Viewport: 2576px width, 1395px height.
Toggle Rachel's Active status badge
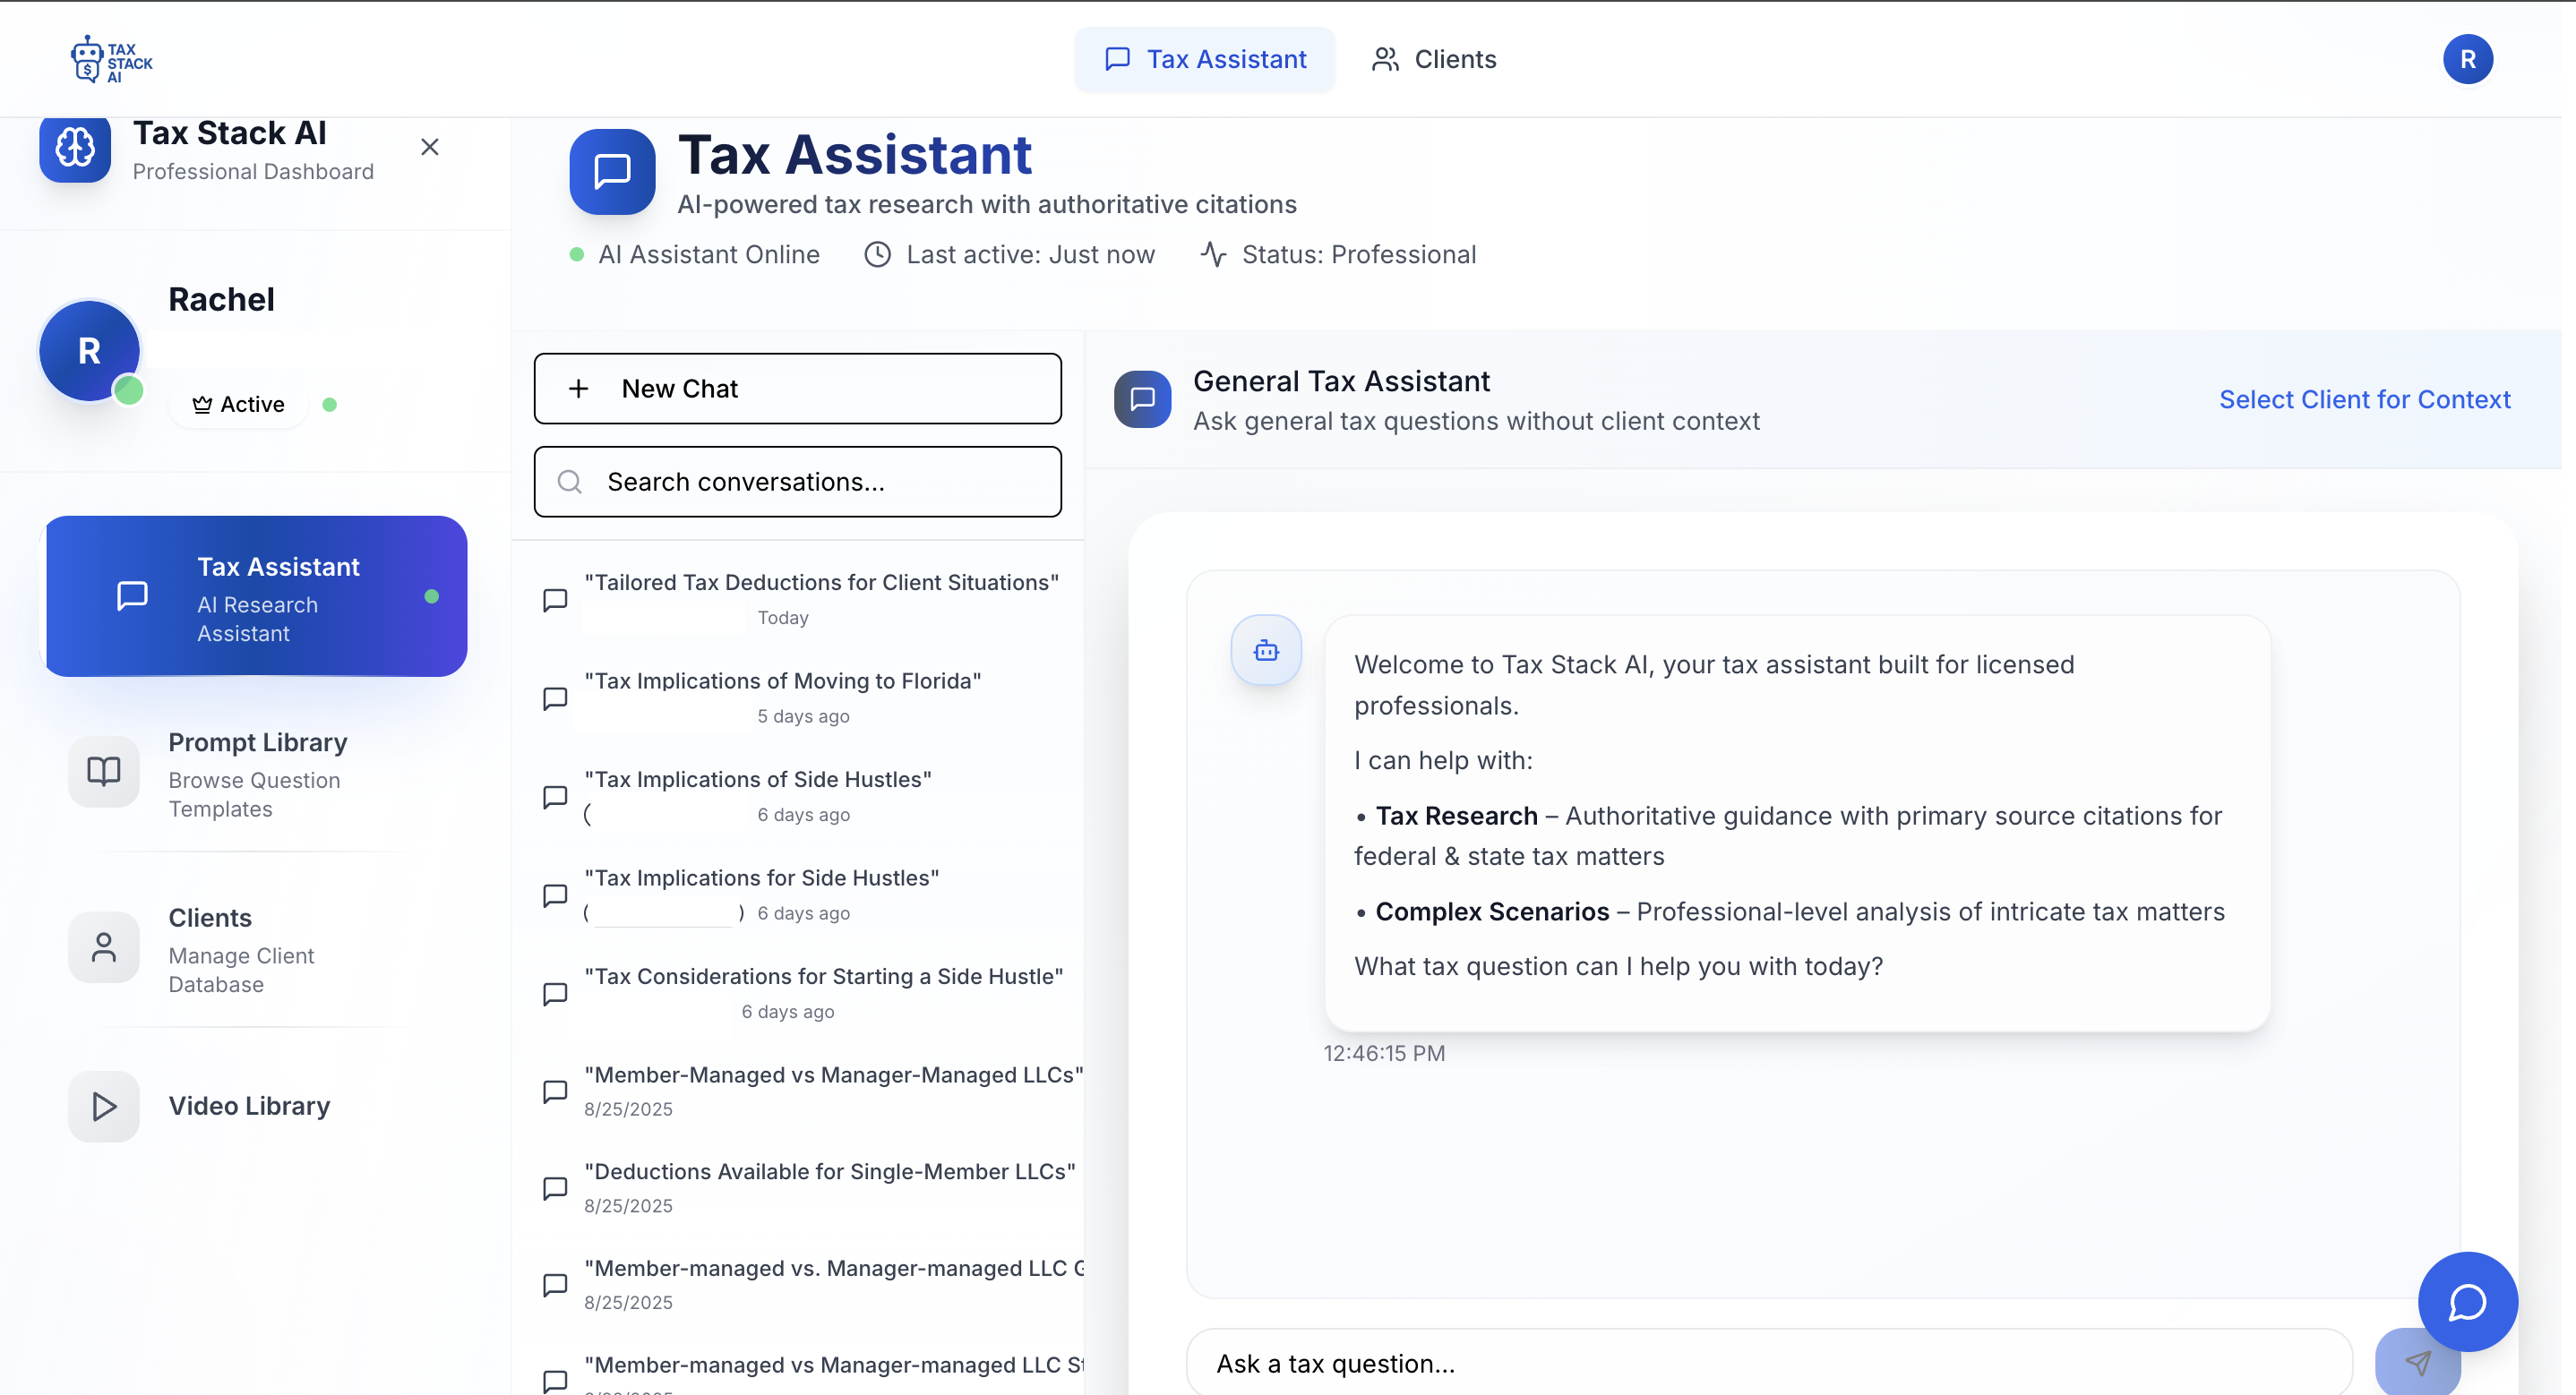coord(238,403)
